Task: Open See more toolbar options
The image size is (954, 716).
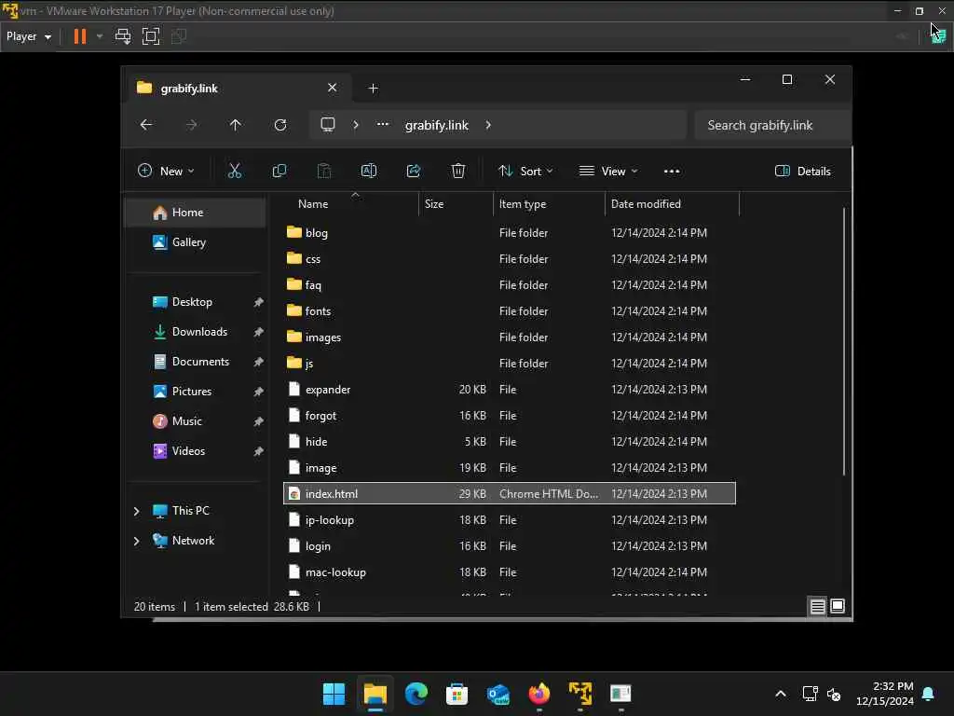Action: coord(672,172)
